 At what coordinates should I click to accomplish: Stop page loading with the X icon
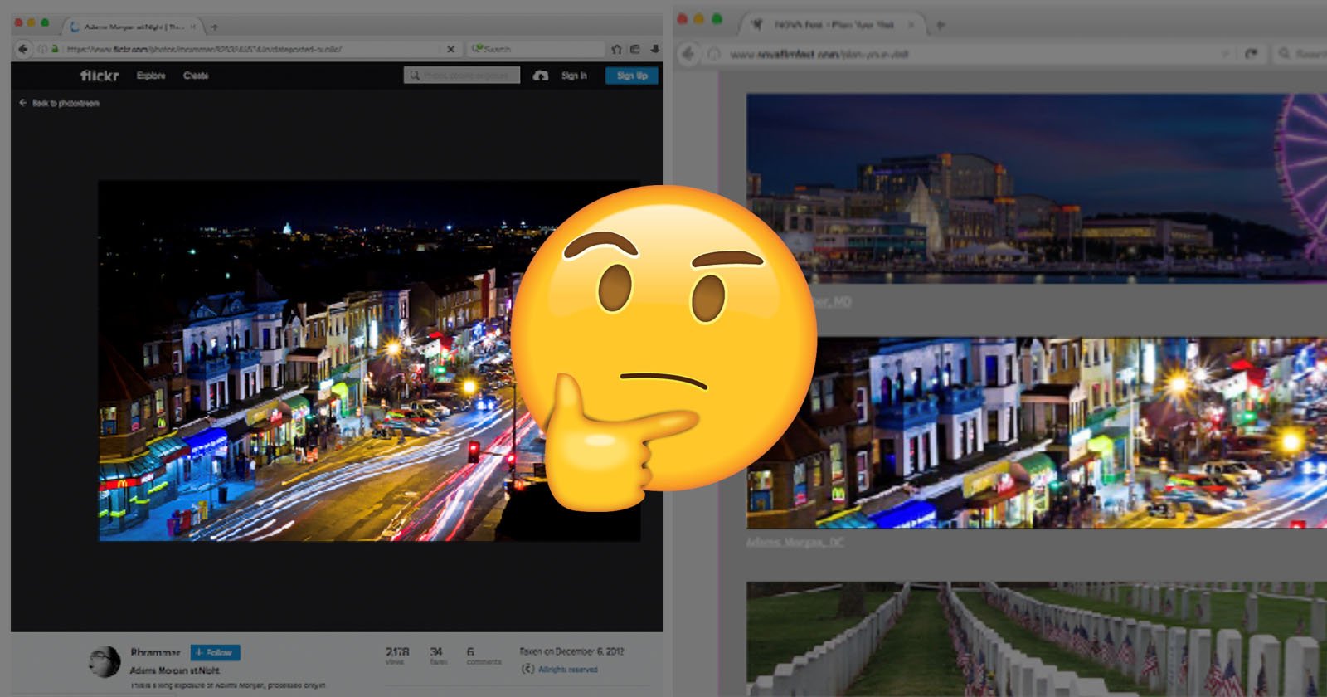450,49
